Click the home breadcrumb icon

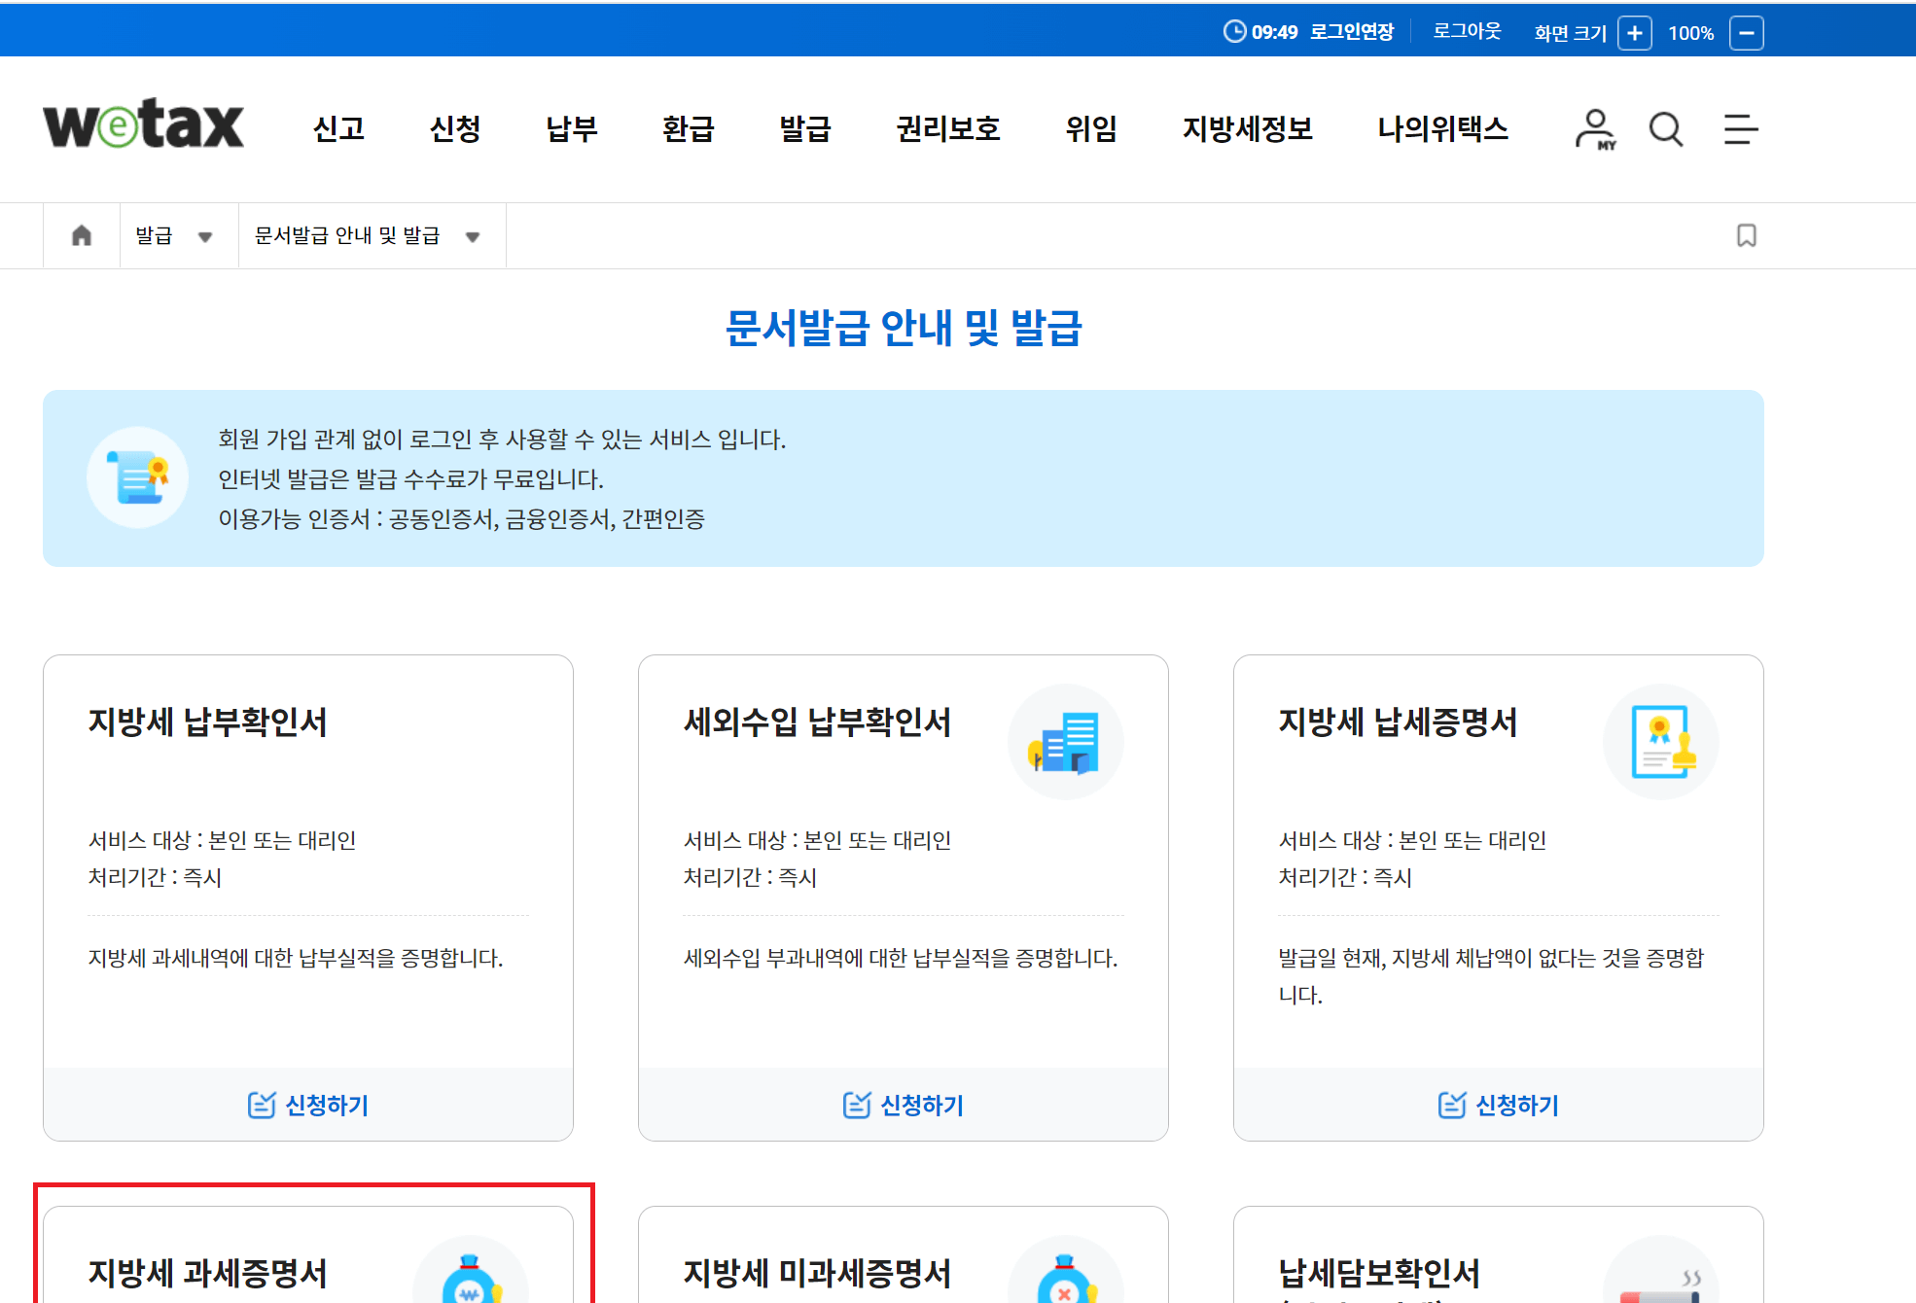[82, 235]
